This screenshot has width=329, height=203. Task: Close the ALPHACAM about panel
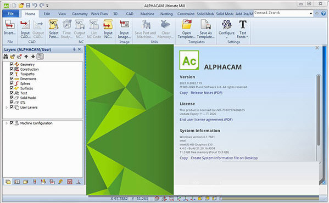point(317,48)
